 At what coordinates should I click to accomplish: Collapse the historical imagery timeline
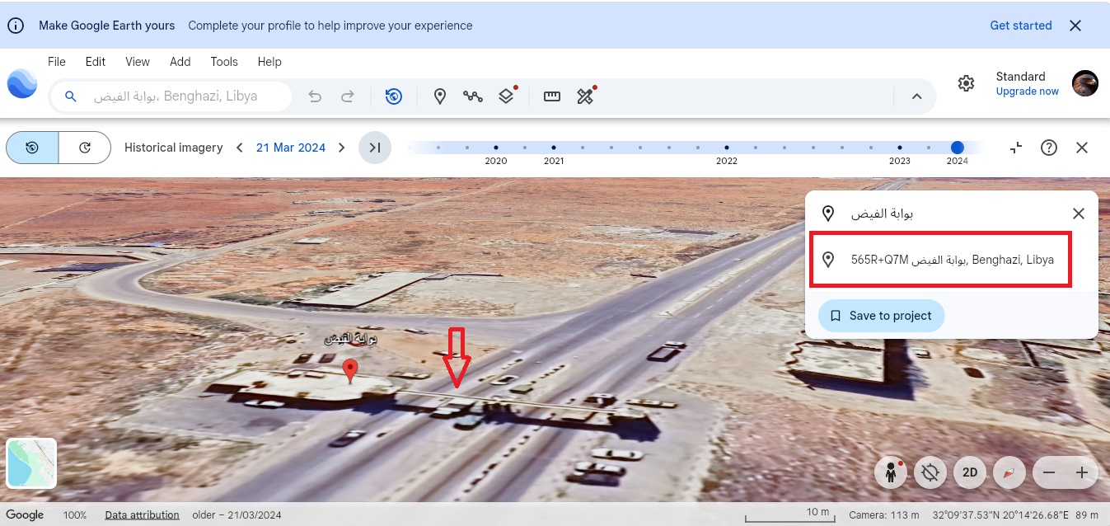(1016, 148)
